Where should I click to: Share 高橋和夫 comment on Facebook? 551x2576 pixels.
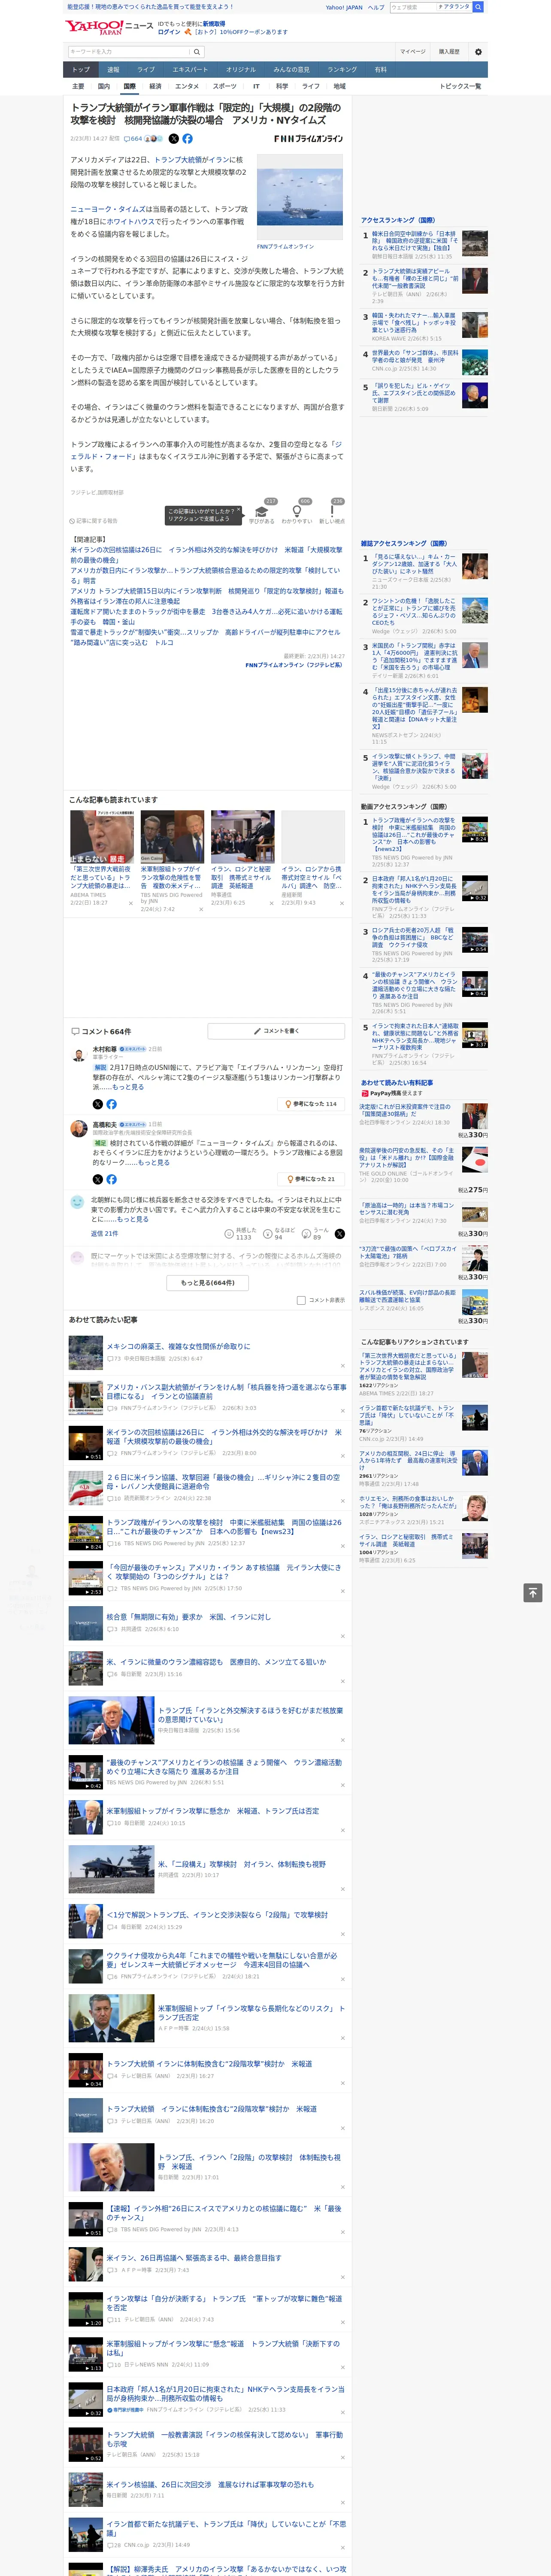click(x=111, y=1179)
